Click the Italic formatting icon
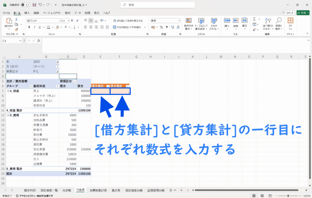Screen dimensions: 312x198 pyautogui.click(x=34, y=27)
